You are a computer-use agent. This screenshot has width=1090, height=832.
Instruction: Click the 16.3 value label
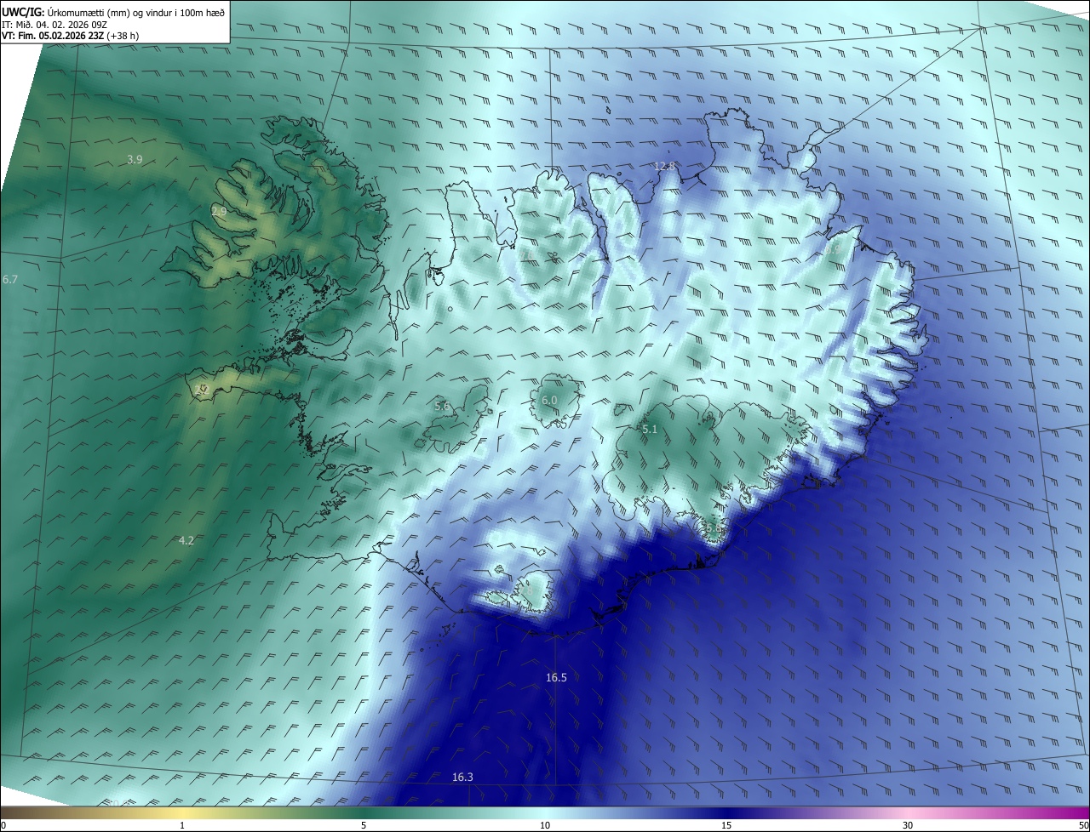pyautogui.click(x=462, y=777)
